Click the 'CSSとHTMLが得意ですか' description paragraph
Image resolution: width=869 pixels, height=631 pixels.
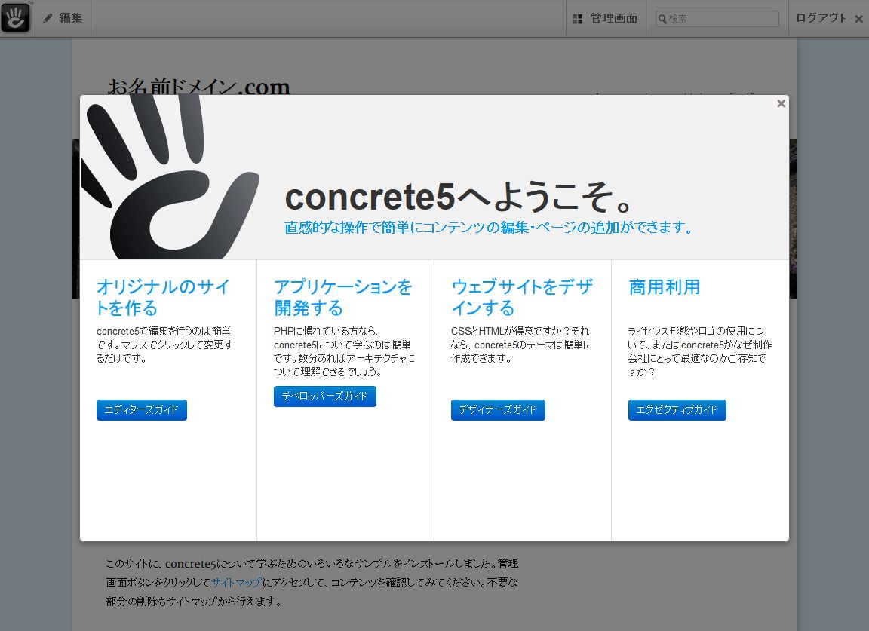tap(521, 345)
